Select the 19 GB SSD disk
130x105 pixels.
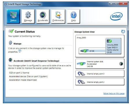pos(92,51)
